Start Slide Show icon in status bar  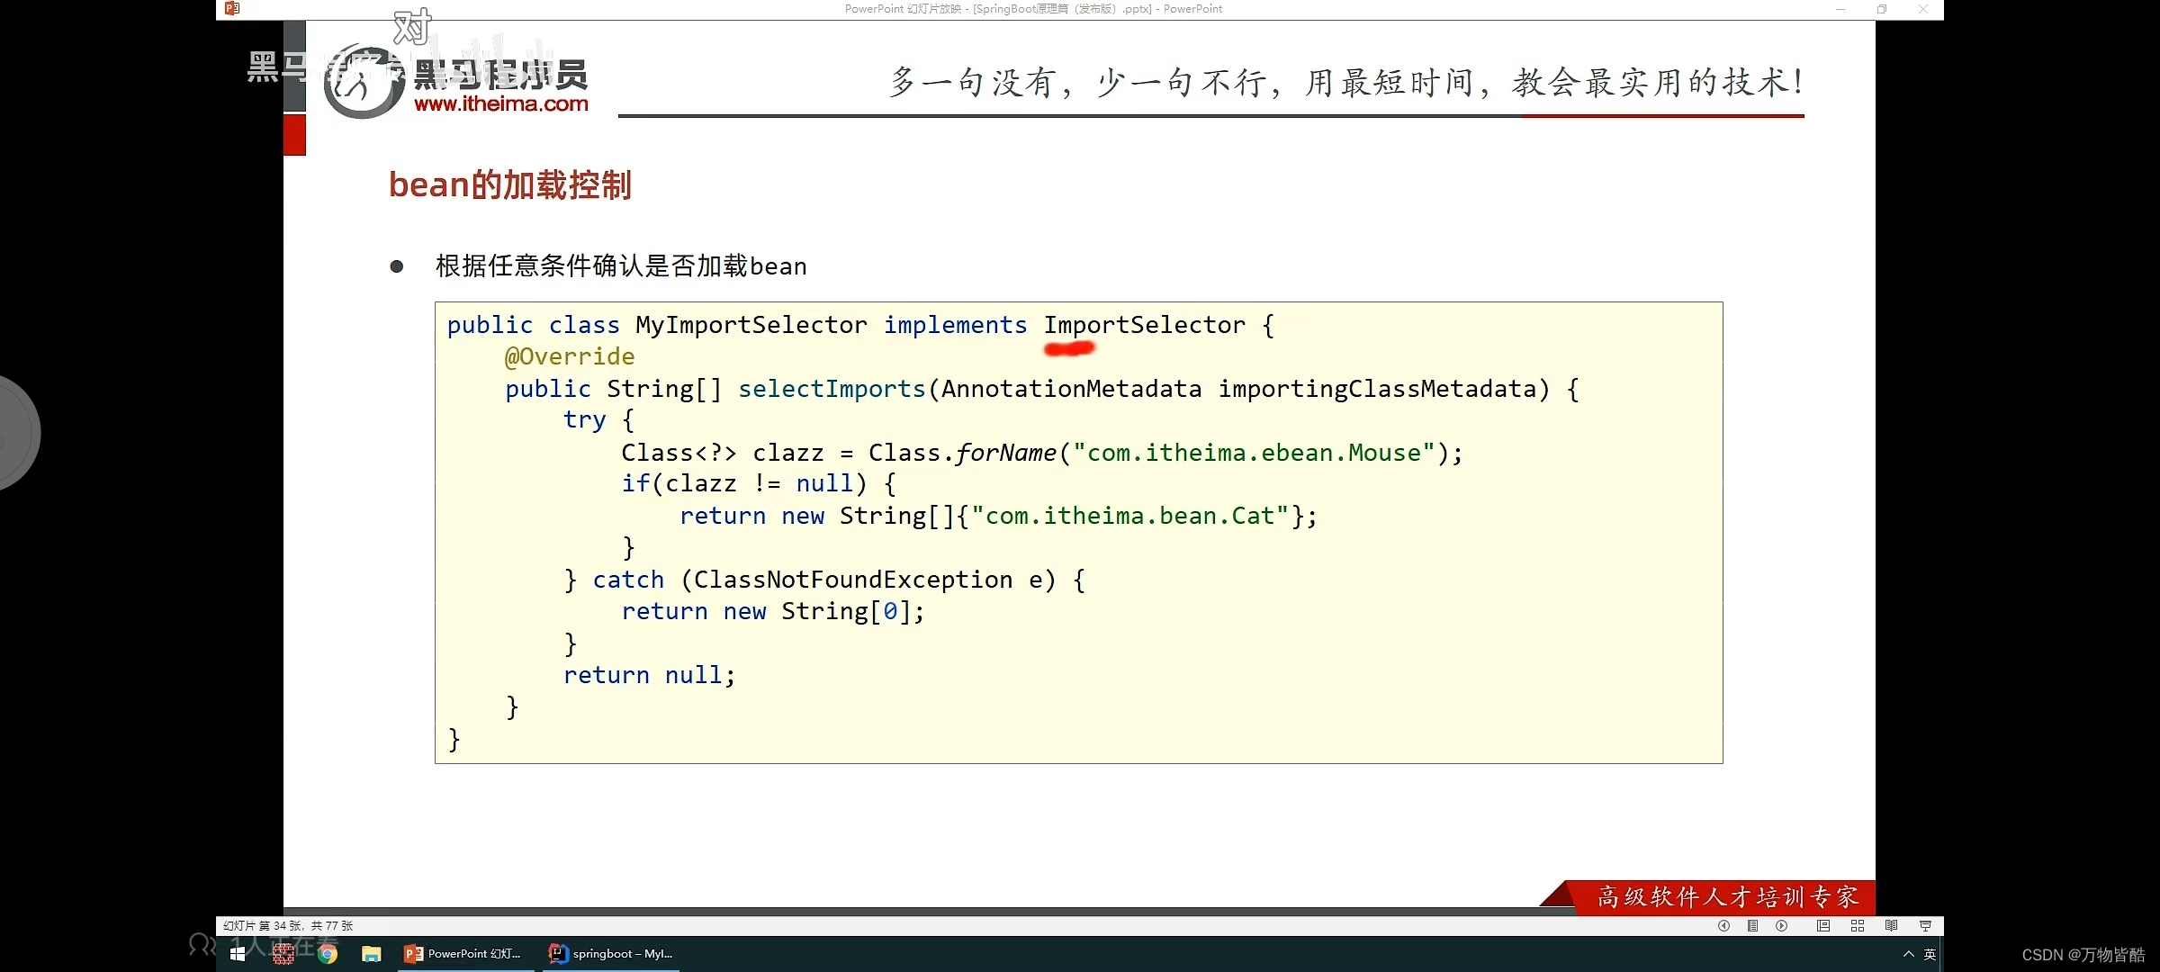tap(1925, 926)
